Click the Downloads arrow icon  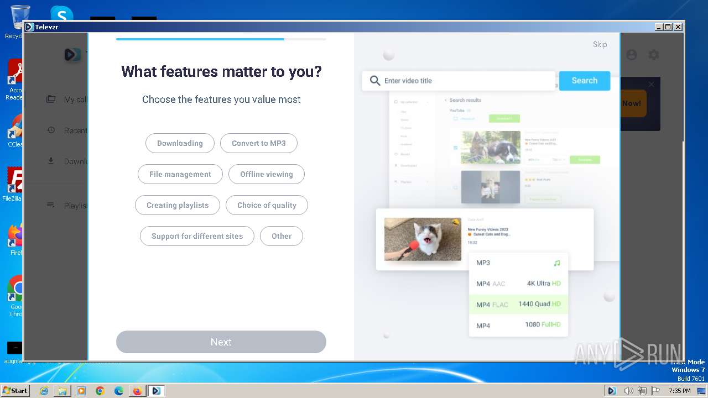click(x=51, y=161)
